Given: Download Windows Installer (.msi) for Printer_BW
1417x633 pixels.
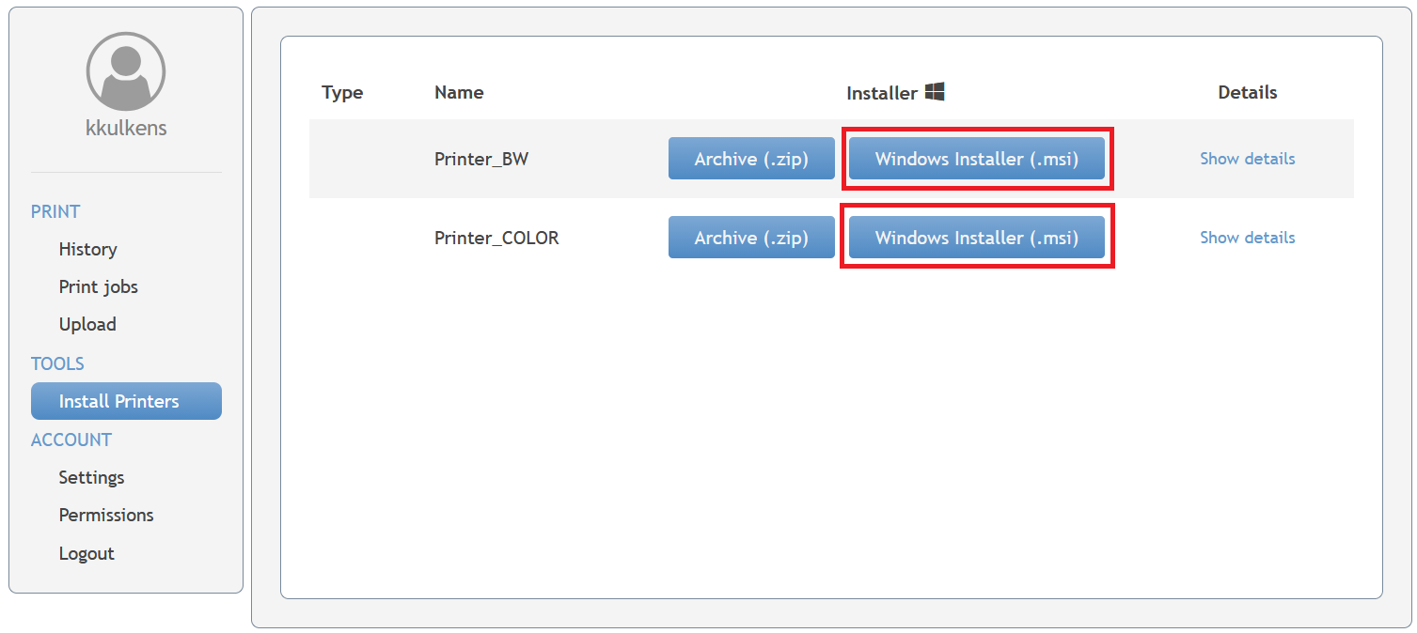Looking at the screenshot, I should [x=976, y=159].
